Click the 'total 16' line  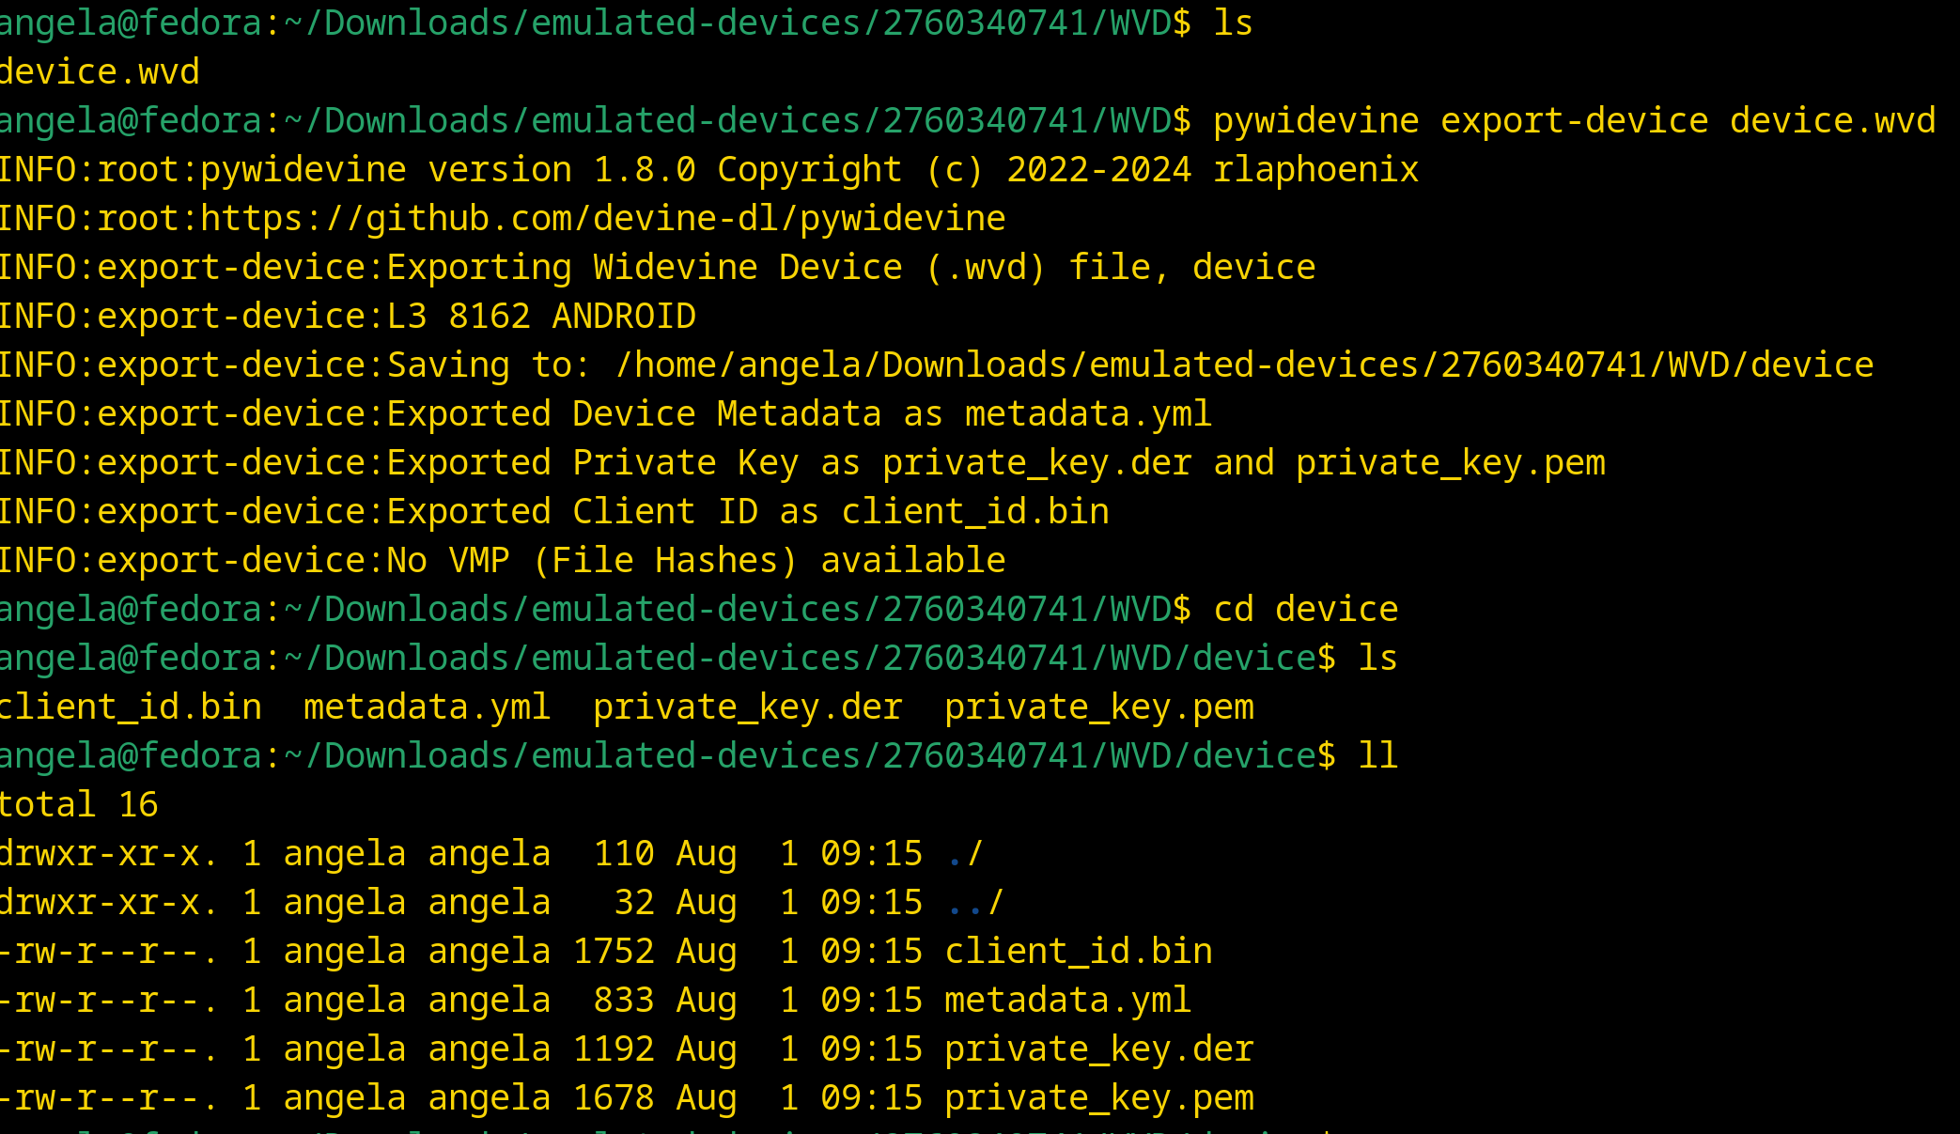79,805
